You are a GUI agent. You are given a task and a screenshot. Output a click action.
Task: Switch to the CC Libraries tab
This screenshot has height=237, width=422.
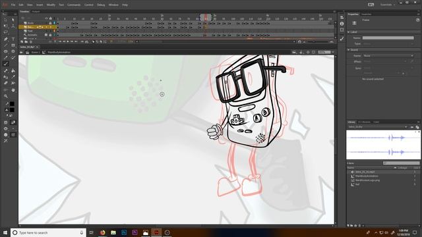pyautogui.click(x=364, y=122)
